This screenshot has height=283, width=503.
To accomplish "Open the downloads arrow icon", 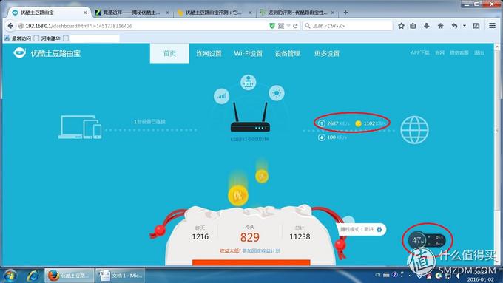I will tap(427, 26).
